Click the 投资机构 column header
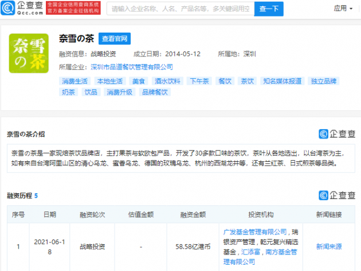Viewport: 361px width, 271px height. pos(261,215)
